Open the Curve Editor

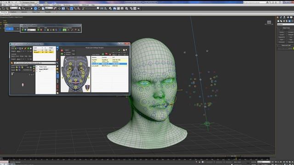(x=119, y=8)
